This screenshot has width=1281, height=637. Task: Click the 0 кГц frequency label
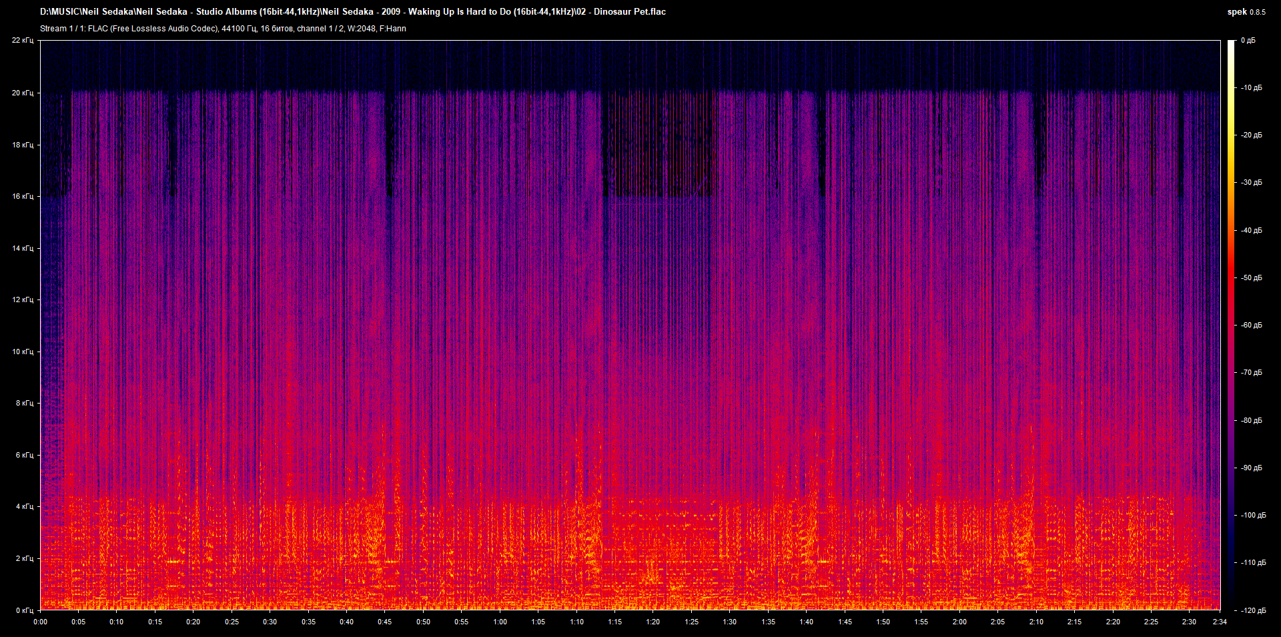[25, 610]
